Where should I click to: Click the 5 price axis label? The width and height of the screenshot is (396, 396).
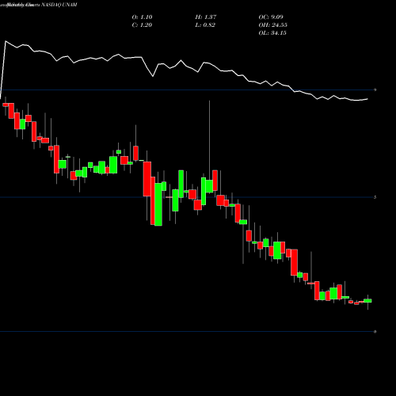click(375, 197)
